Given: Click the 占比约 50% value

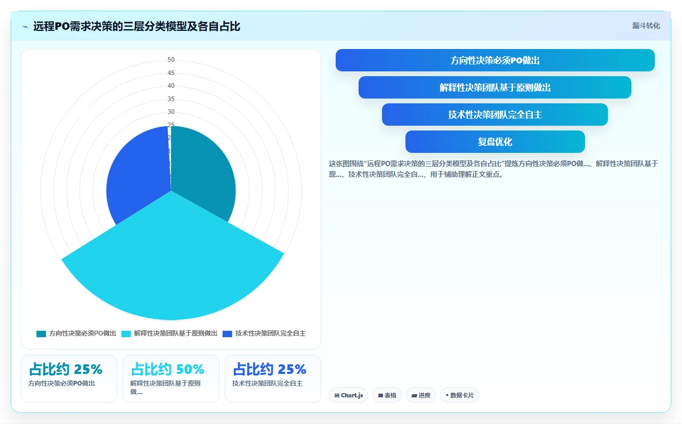Looking at the screenshot, I should tap(168, 369).
